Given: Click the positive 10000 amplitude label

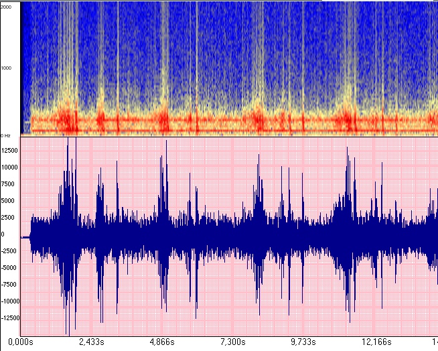Looking at the screenshot, I should coord(11,167).
